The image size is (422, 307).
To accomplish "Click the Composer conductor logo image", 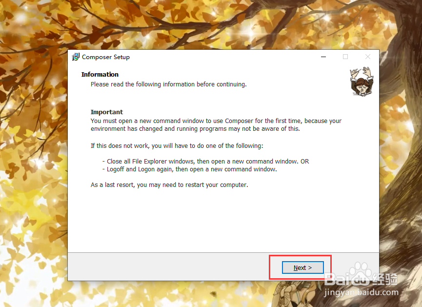I will (x=362, y=82).
